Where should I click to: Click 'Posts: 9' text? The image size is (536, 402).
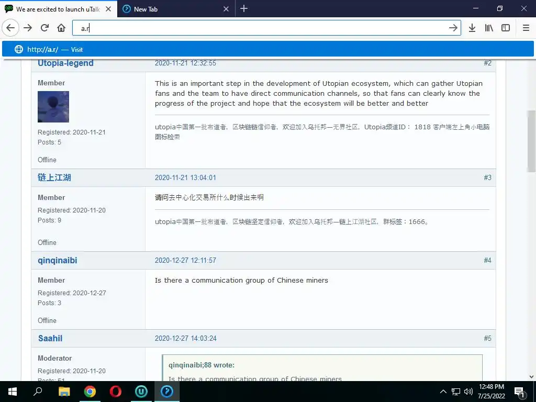[x=49, y=220]
